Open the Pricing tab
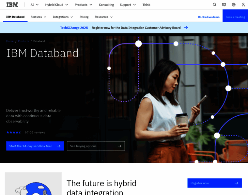 point(84,17)
